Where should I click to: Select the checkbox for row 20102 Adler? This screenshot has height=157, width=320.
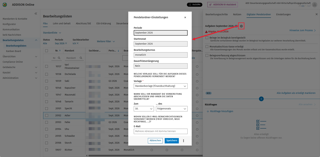click(x=47, y=116)
